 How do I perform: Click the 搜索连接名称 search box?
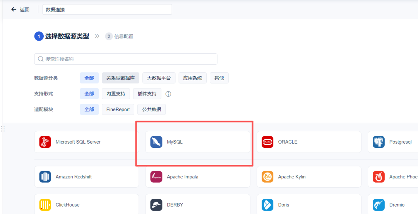tap(126, 59)
